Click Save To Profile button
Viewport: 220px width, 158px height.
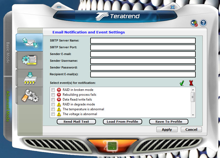tap(169, 122)
